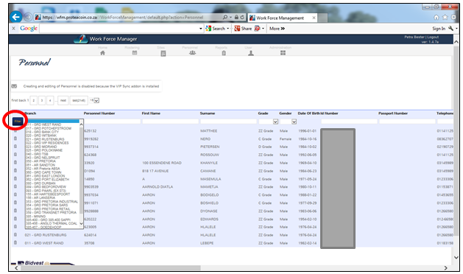Click the record icon in MASEMULA row

pyautogui.click(x=15, y=178)
